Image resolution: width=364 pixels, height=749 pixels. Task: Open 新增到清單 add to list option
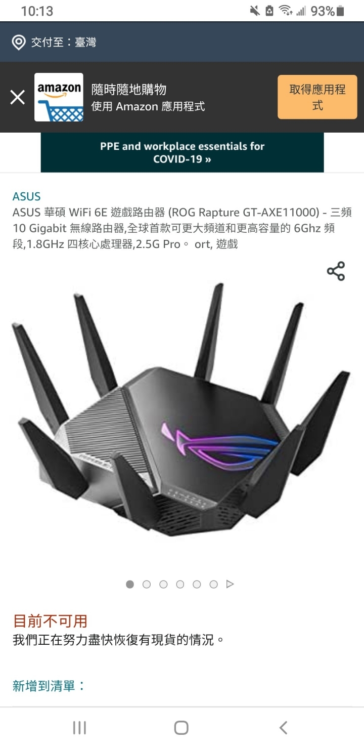coord(49,686)
